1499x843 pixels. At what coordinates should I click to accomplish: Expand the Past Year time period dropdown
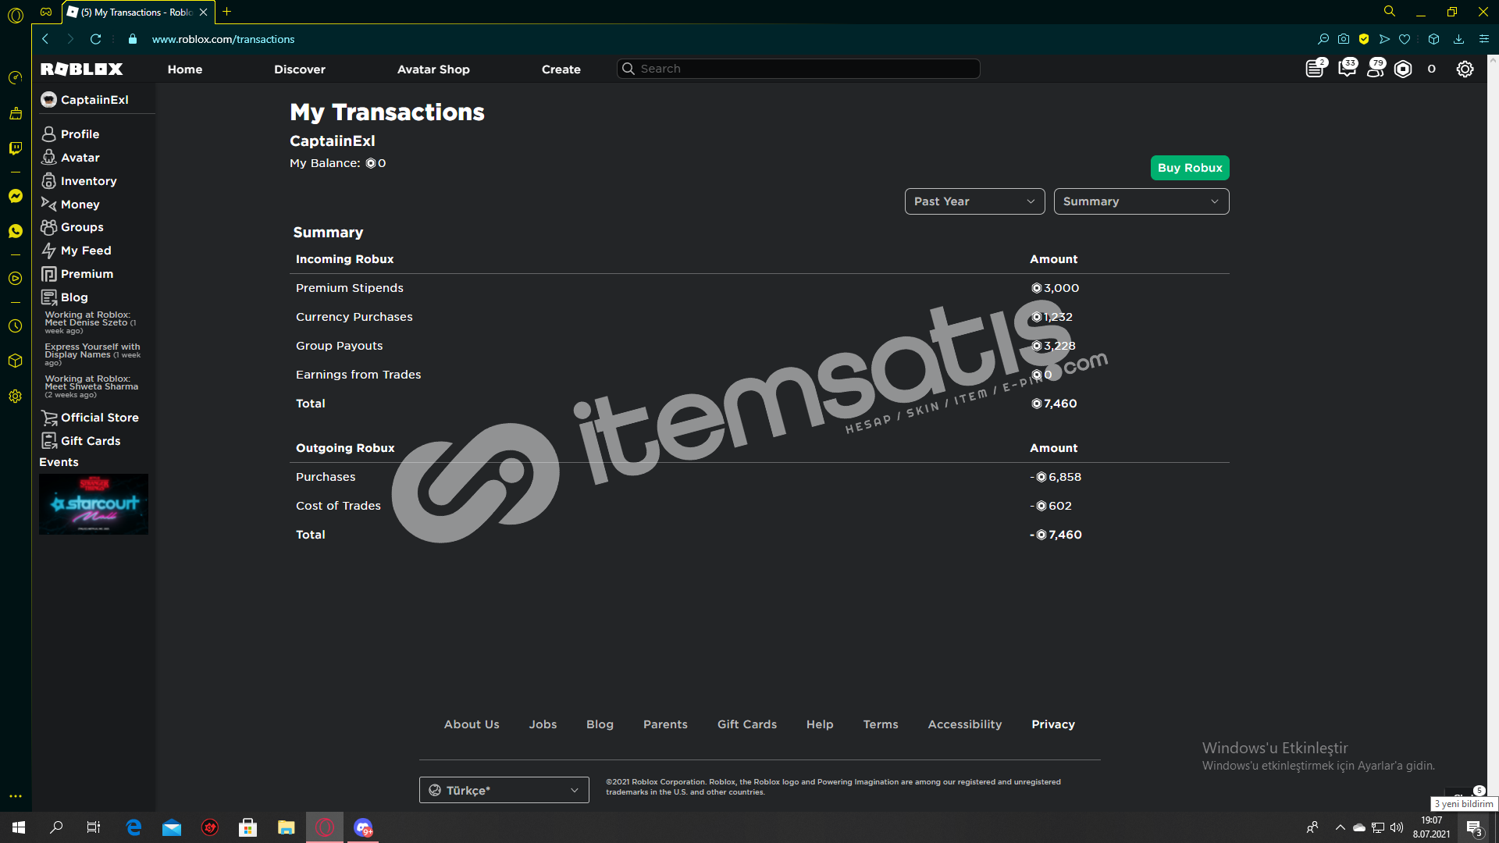click(974, 201)
